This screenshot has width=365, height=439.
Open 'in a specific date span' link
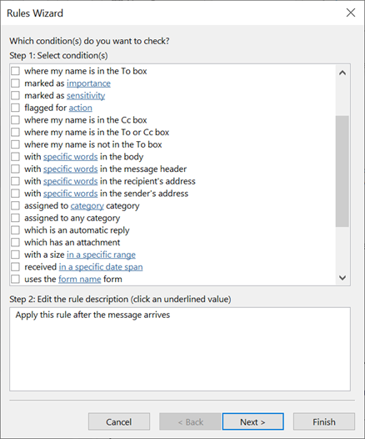(x=101, y=267)
